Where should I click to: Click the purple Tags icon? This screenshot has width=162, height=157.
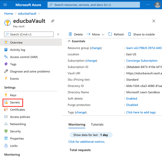coord(6,64)
